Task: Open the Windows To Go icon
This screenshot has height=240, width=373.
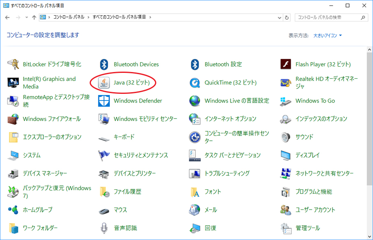Action: coord(286,101)
